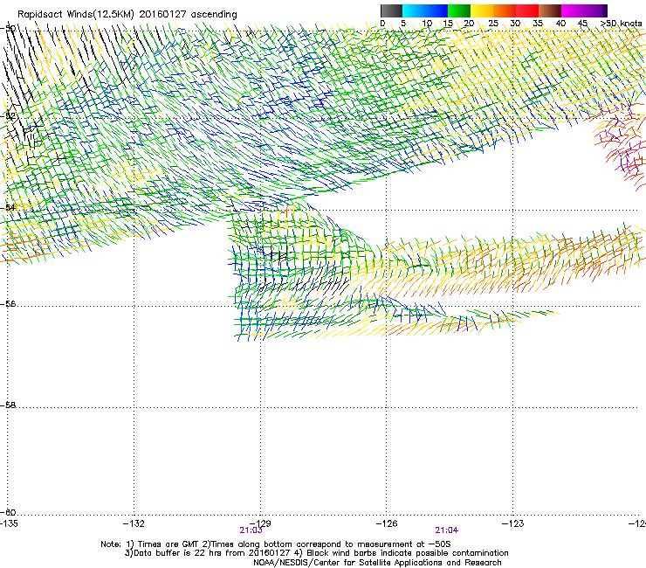Click the legend label '30'
The image size is (646, 568).
pyautogui.click(x=515, y=24)
